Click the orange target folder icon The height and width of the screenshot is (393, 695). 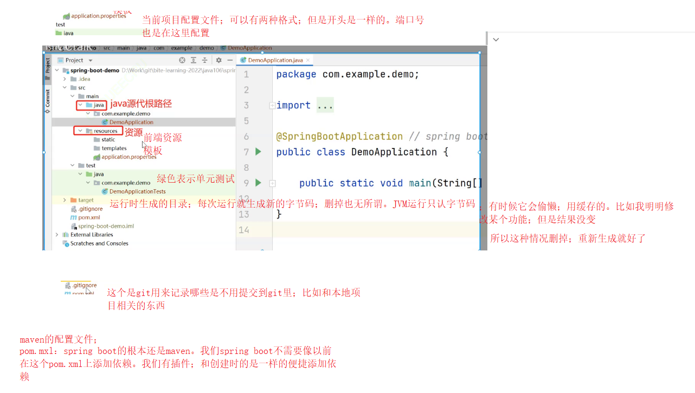tap(74, 200)
